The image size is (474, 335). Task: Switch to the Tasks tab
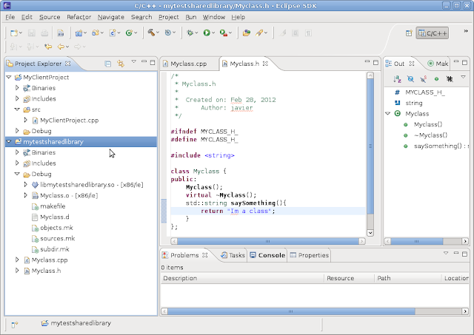tap(233, 255)
